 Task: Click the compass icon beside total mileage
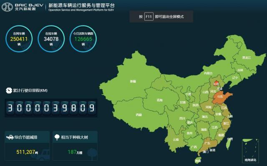click(x=9, y=91)
